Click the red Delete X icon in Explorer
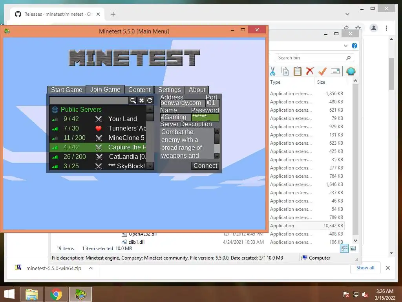Screen dimensions: 402x302 click(x=310, y=71)
